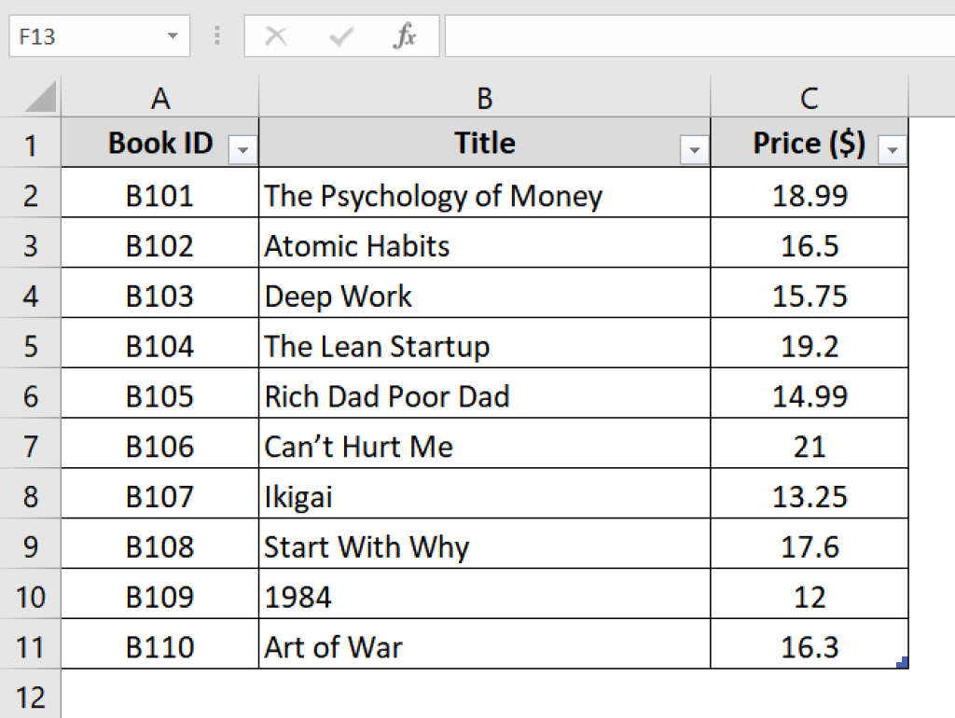Click the vertical dots separator next to Name Box
The height and width of the screenshot is (718, 955).
pos(216,35)
